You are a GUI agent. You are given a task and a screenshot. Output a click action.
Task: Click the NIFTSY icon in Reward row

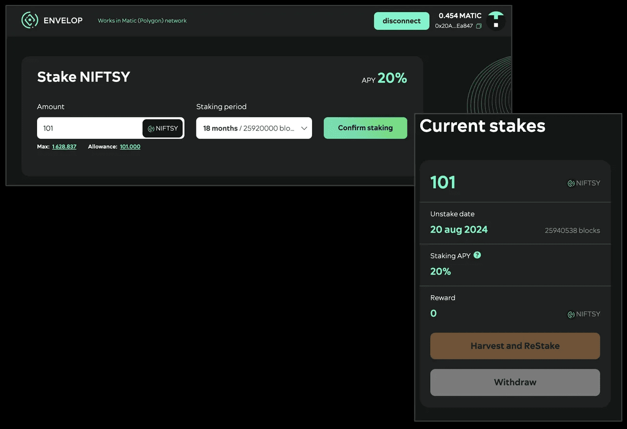(571, 314)
